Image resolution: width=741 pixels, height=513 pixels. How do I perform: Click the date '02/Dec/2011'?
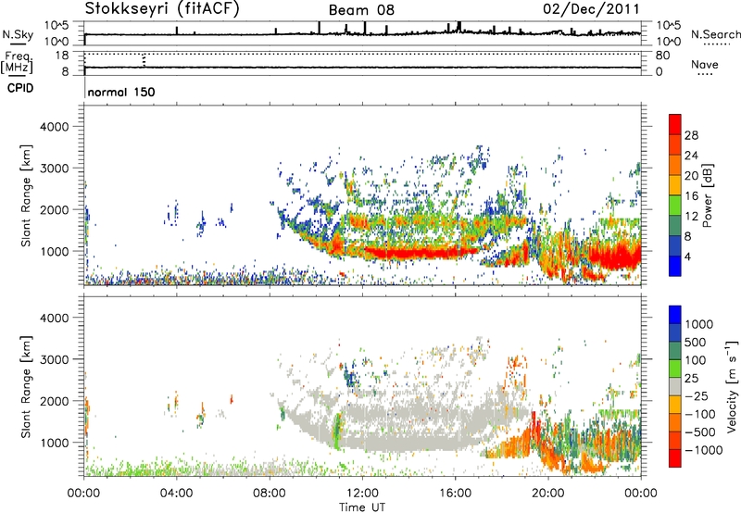pyautogui.click(x=591, y=8)
